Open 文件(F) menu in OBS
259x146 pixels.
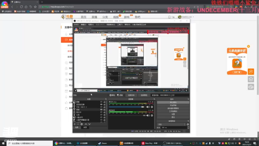76,25
